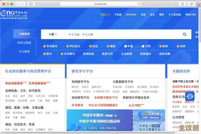This screenshot has height=134, width=201.
Task: Toggle the 学位论文 checkbox
Action: (67, 46)
